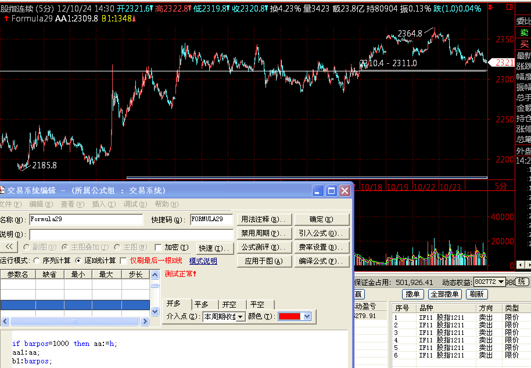Click the parameter table vertical scrollbar thumb
The height and width of the screenshot is (368, 531).
click(155, 286)
